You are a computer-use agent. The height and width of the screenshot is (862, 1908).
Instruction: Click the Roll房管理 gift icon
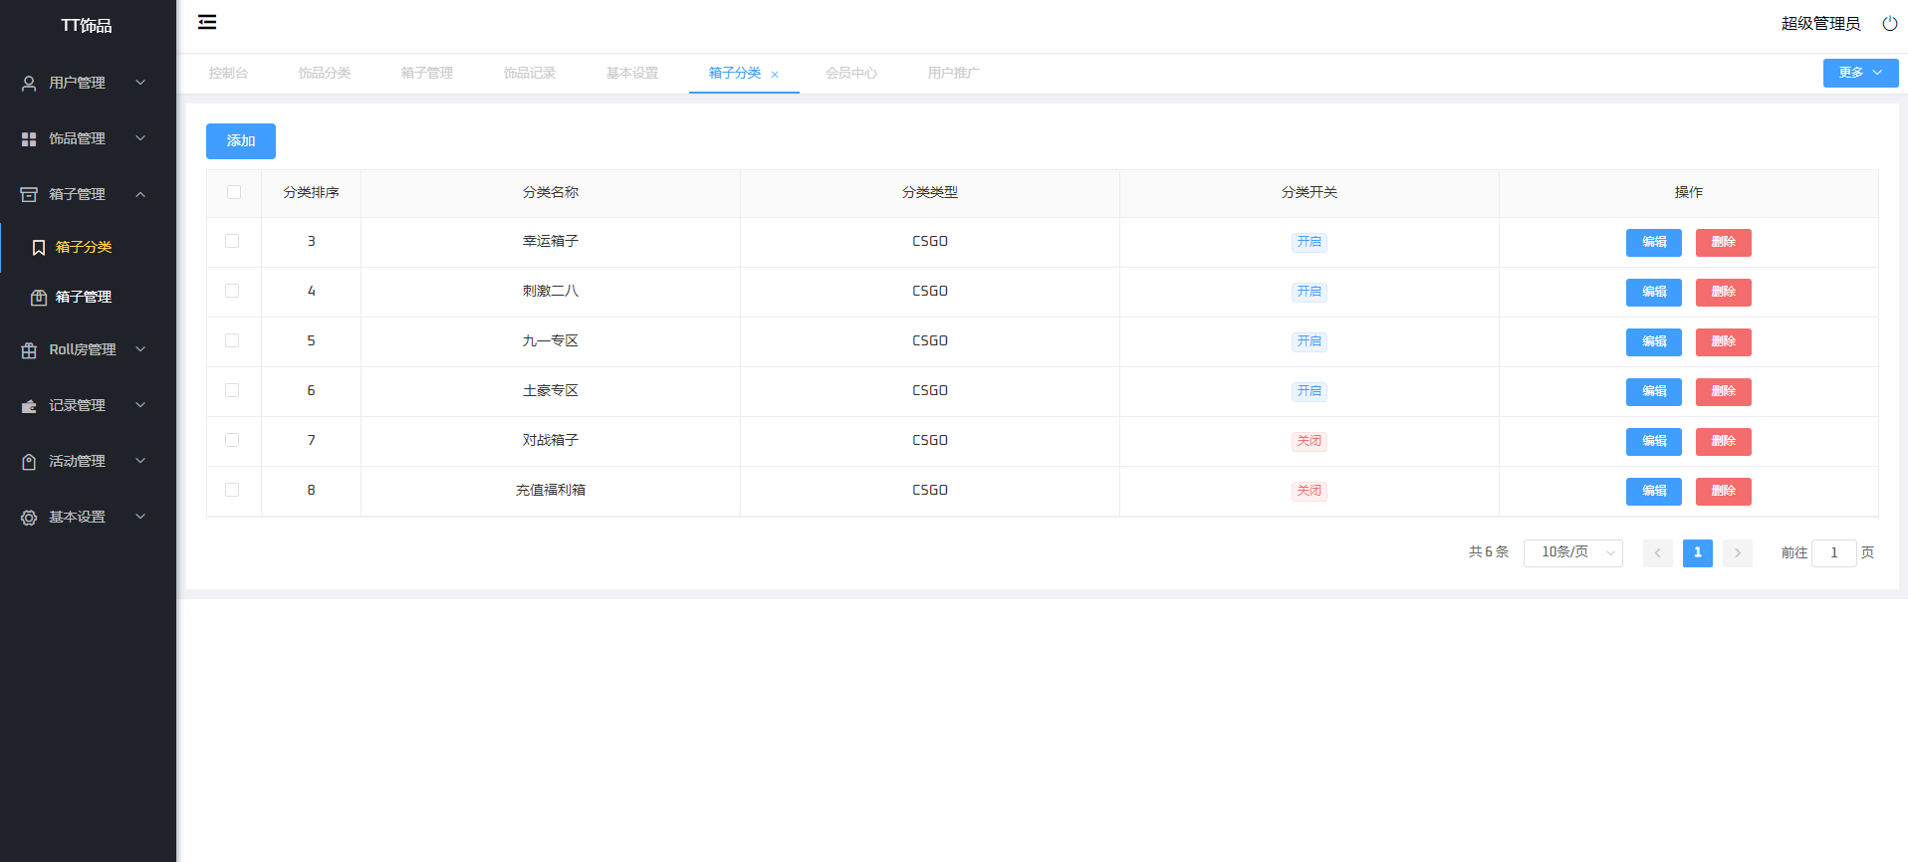tap(29, 350)
